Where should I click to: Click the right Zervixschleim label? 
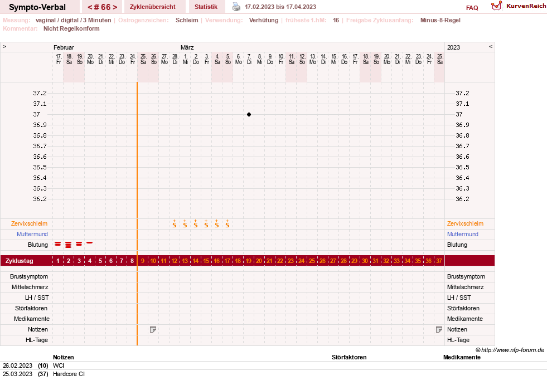[465, 223]
